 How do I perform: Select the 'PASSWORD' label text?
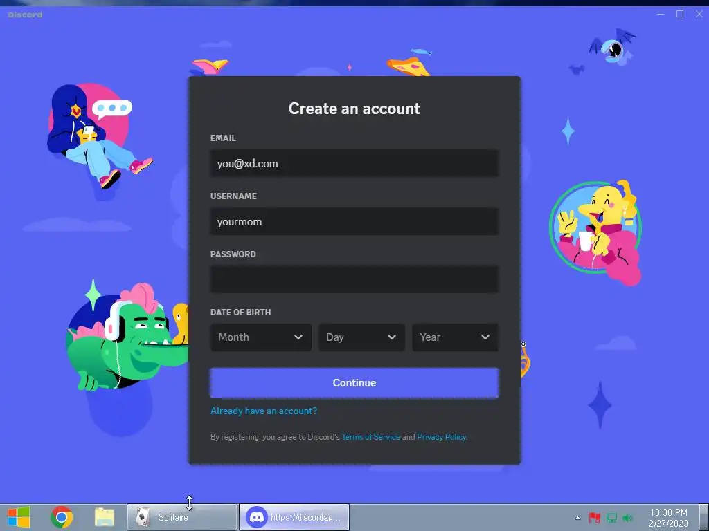[x=233, y=254]
